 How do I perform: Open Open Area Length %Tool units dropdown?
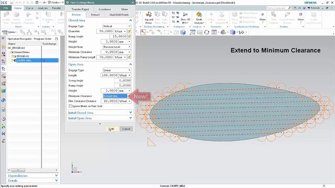point(125,75)
